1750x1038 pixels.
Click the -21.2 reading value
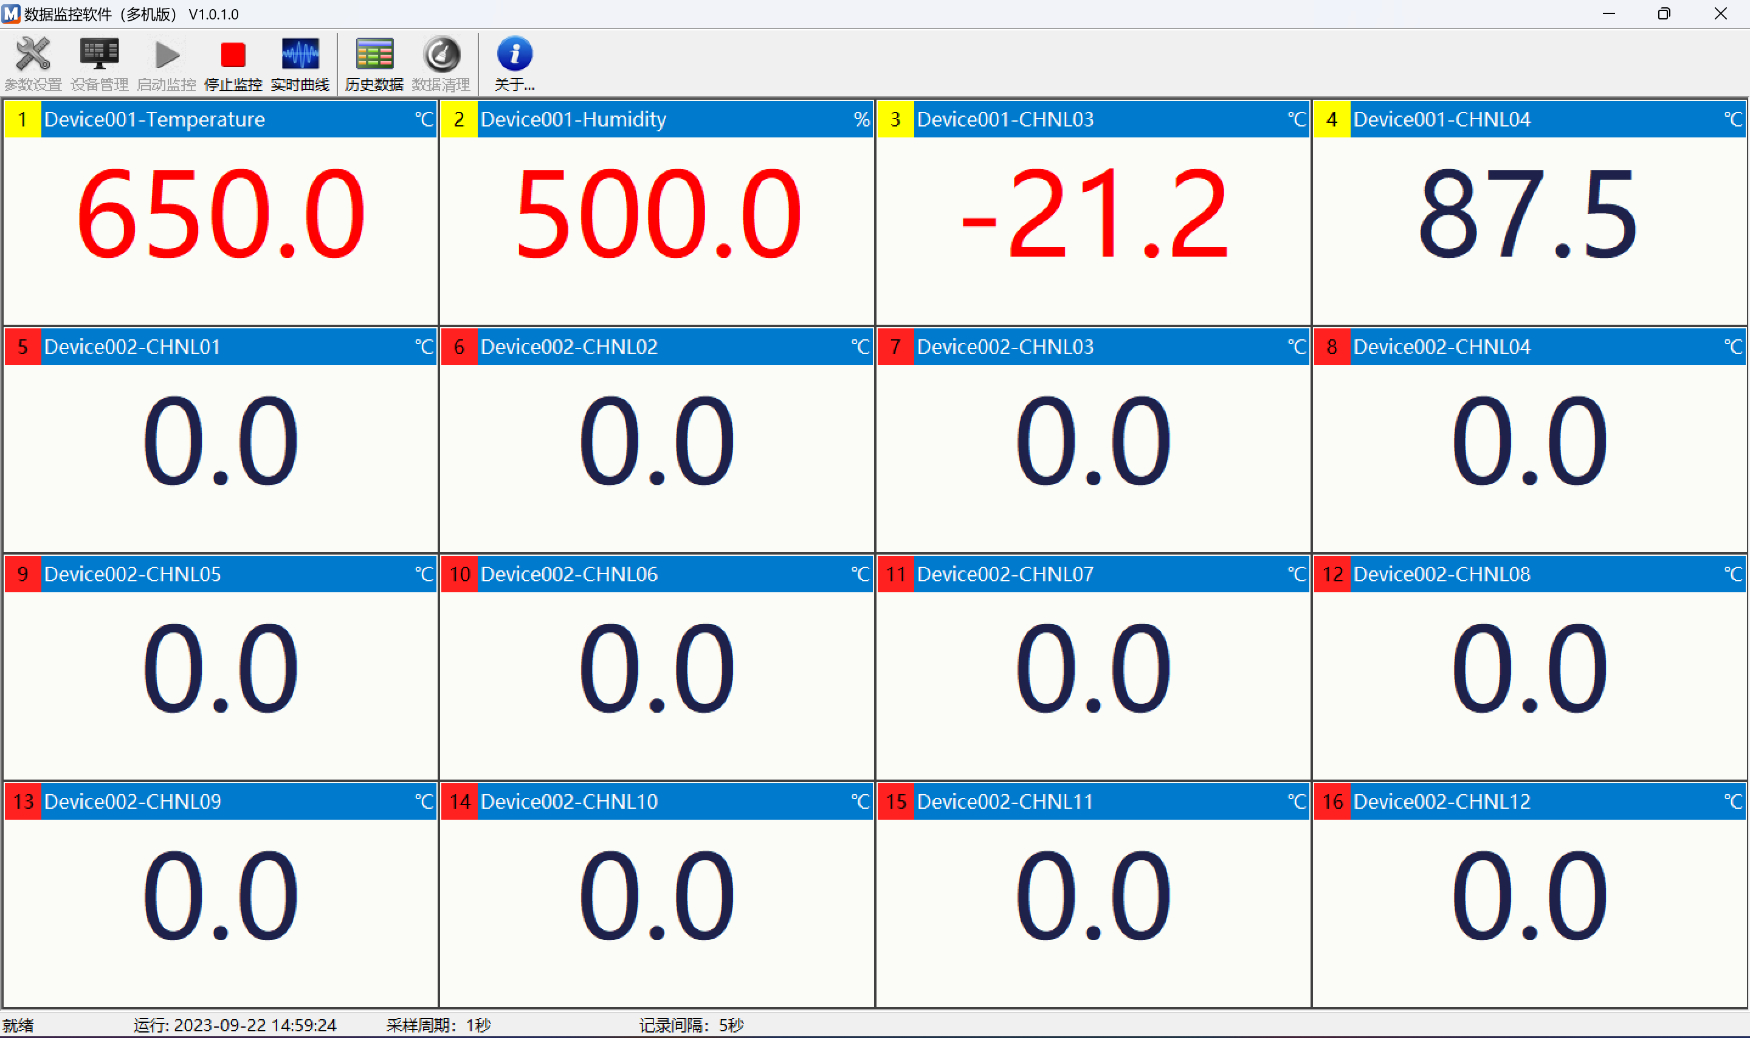[x=1095, y=214]
